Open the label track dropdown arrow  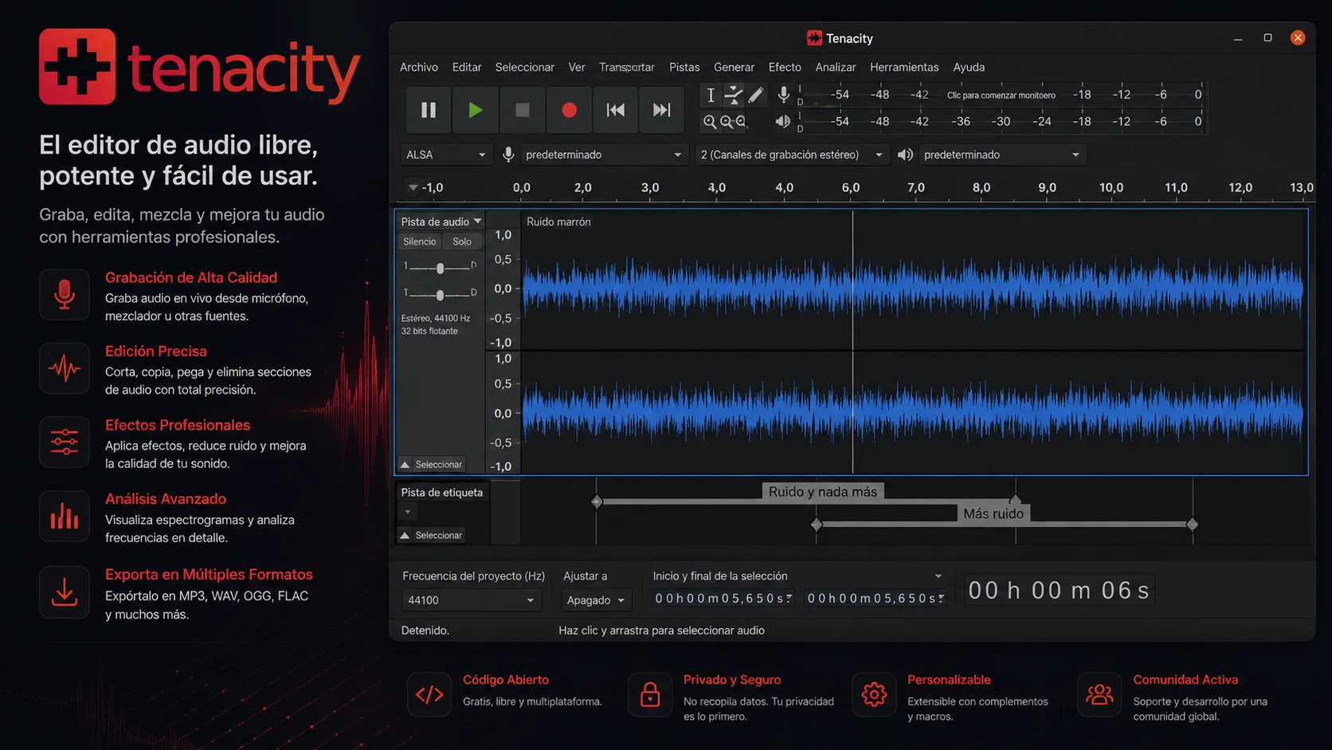408,512
